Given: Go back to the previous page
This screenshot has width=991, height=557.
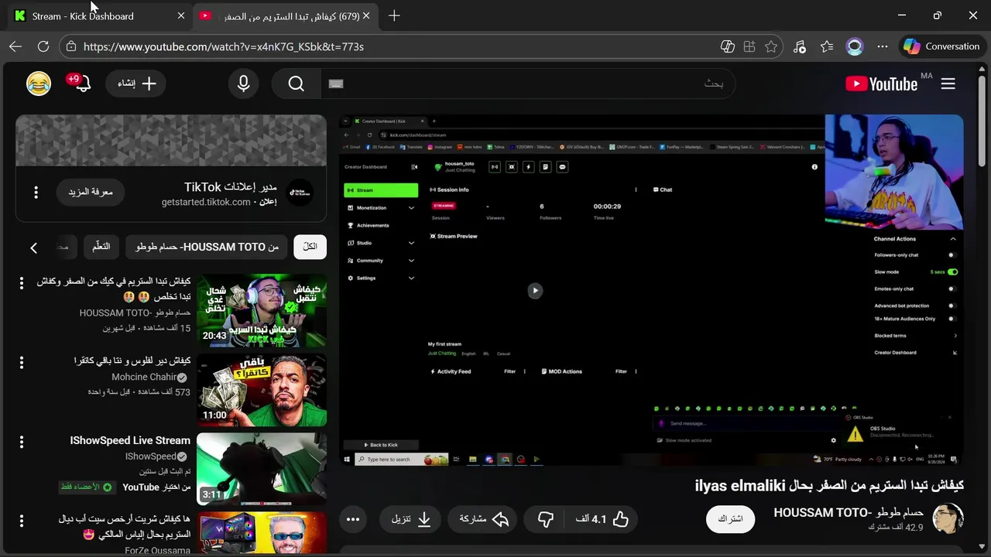Looking at the screenshot, I should pos(15,46).
